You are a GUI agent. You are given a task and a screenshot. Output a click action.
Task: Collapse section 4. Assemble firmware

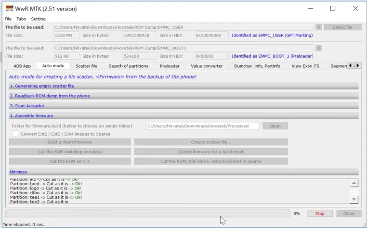click(183, 116)
